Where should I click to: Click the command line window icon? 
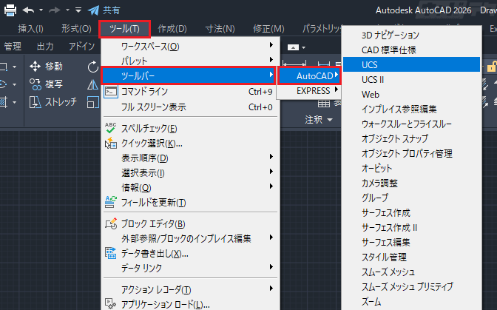click(x=111, y=92)
